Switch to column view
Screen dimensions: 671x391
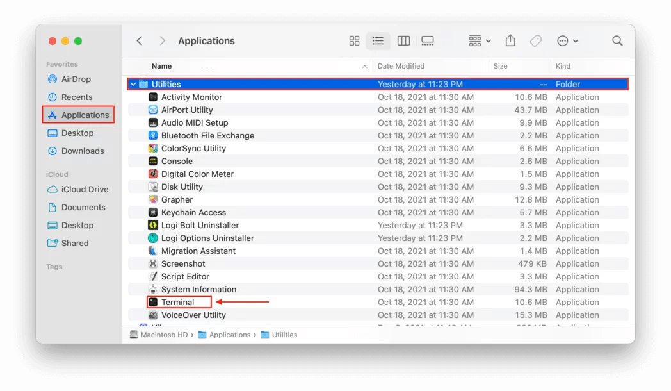tap(403, 40)
